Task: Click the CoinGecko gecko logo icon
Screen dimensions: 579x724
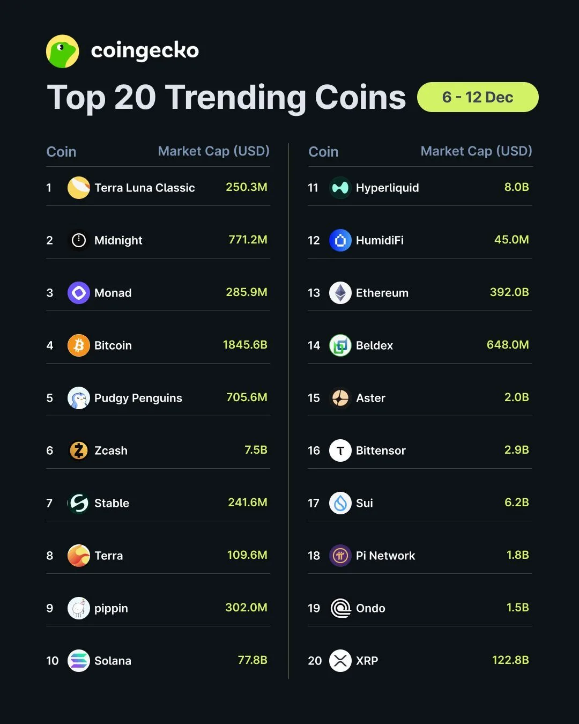Action: coord(63,51)
